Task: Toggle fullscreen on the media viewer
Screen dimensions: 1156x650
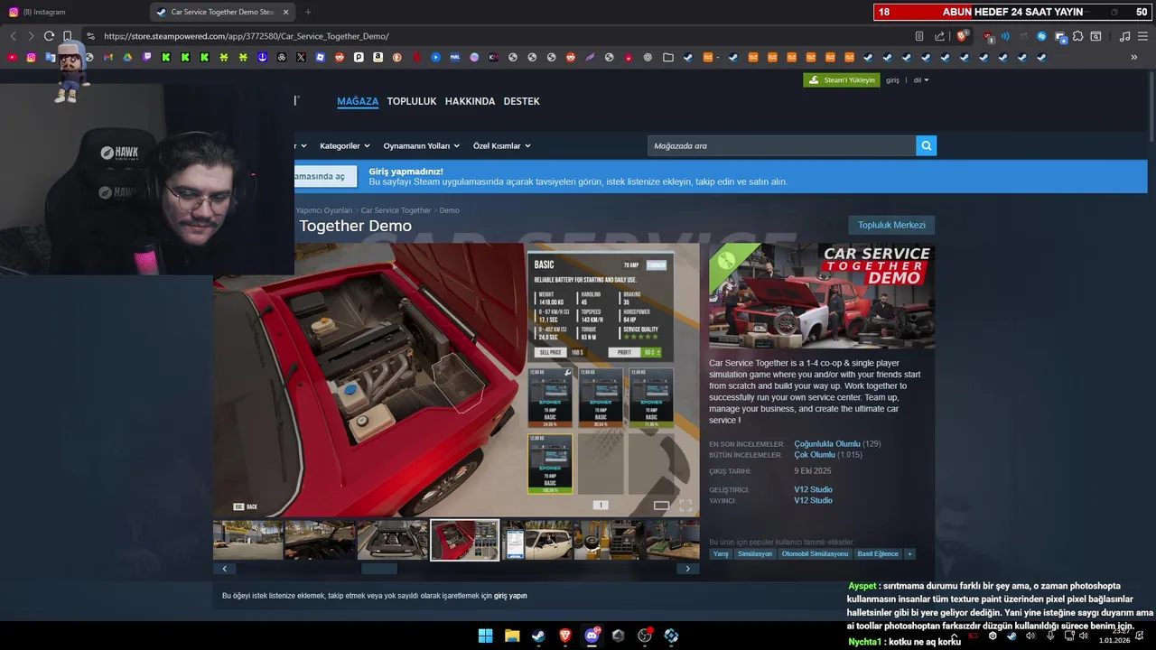Action: 685,506
